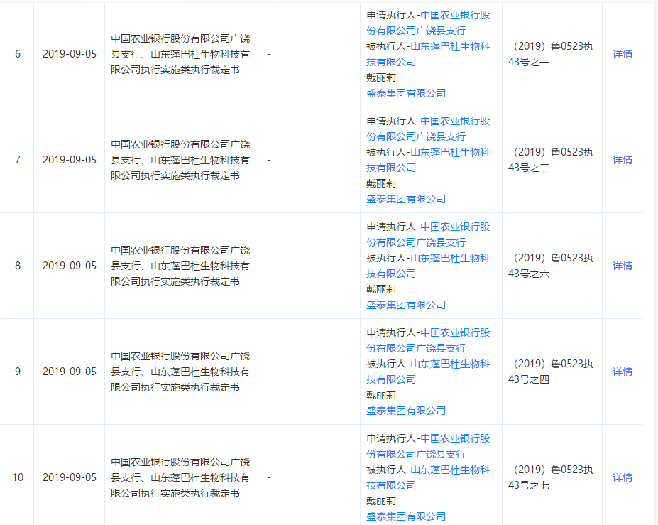This screenshot has width=658, height=525.
Task: Click the case title text in row 8
Action: (x=180, y=266)
